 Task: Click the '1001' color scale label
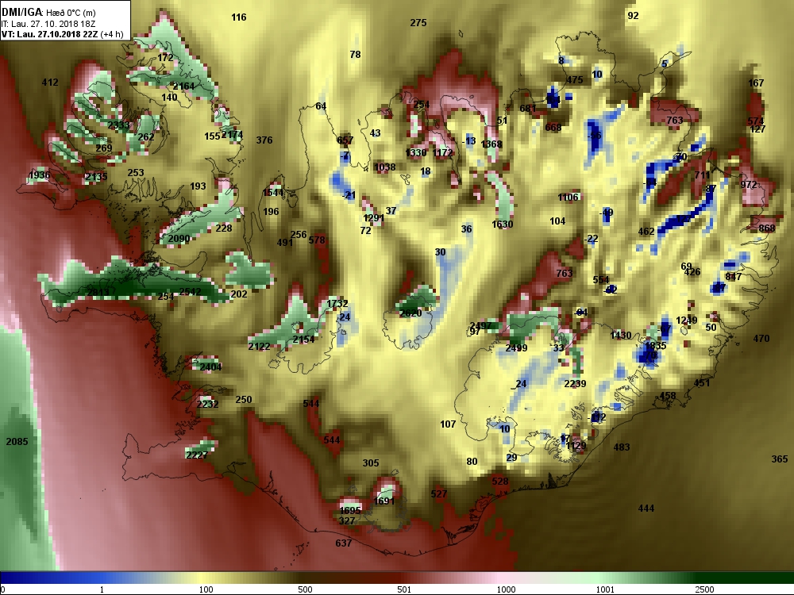[605, 589]
